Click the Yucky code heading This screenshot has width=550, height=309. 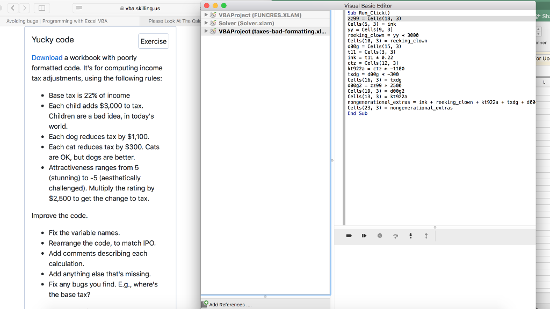click(x=53, y=40)
